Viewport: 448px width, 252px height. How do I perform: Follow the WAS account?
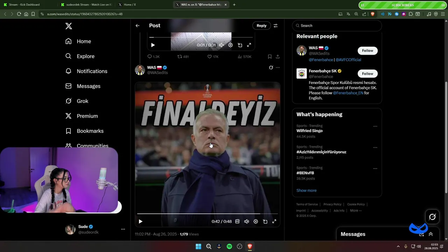point(367,50)
